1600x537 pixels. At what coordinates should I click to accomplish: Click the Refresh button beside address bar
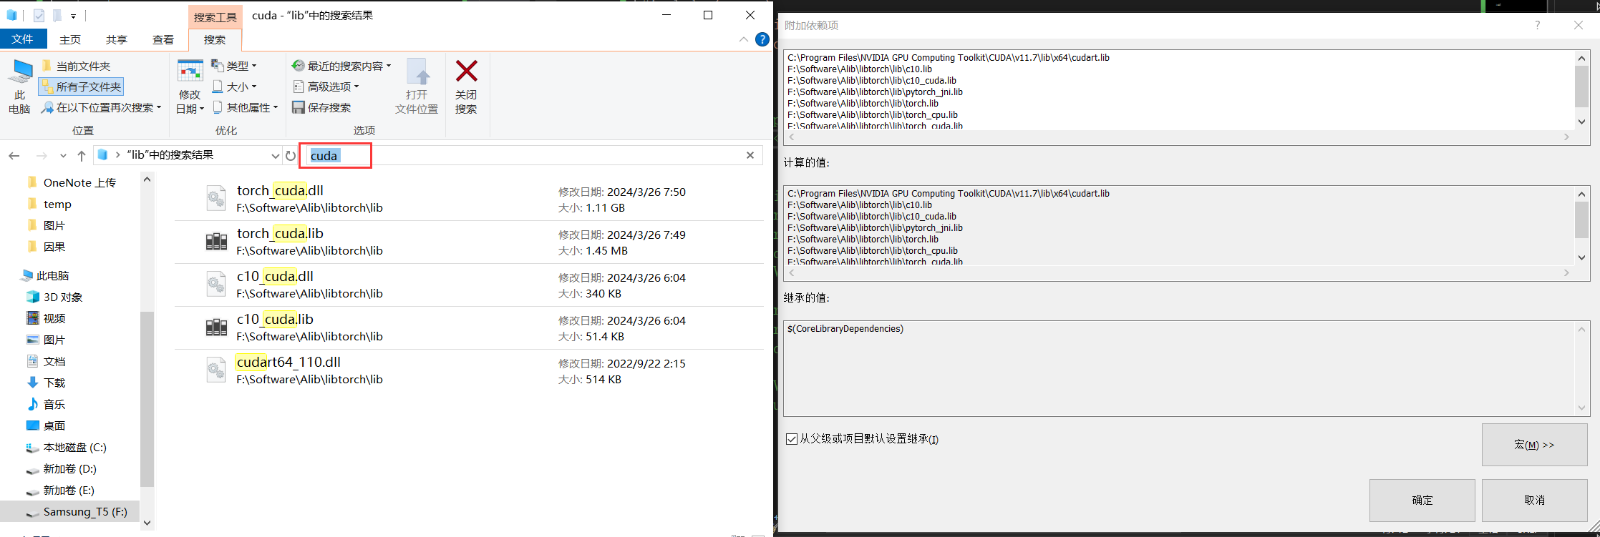pos(290,155)
